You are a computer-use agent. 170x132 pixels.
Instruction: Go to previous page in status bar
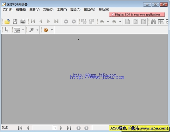pyautogui.click(x=28, y=128)
